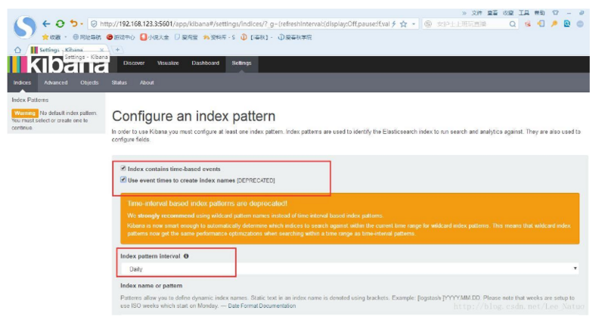This screenshot has height=326, width=605.
Task: Click the Index name or pattern label
Action: tap(151, 286)
